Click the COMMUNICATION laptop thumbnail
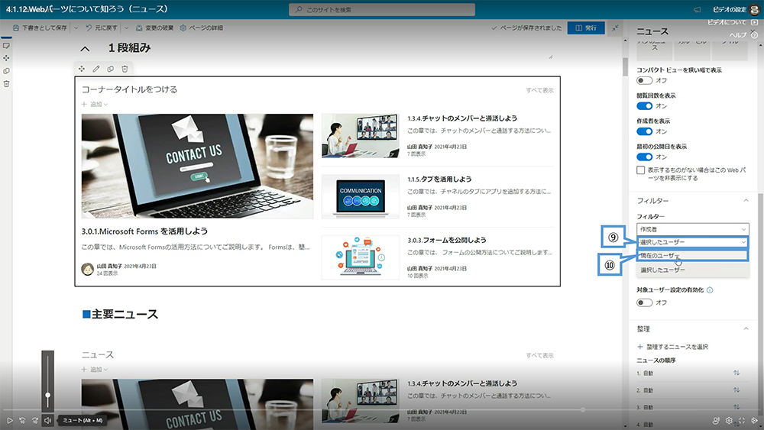The height and width of the screenshot is (430, 764). click(361, 196)
